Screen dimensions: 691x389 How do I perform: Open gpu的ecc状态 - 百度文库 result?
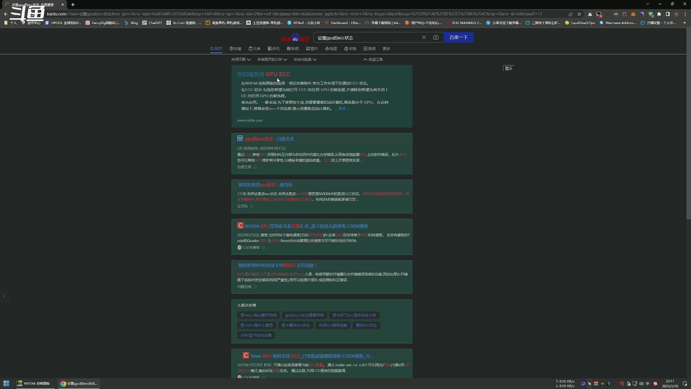(x=270, y=139)
